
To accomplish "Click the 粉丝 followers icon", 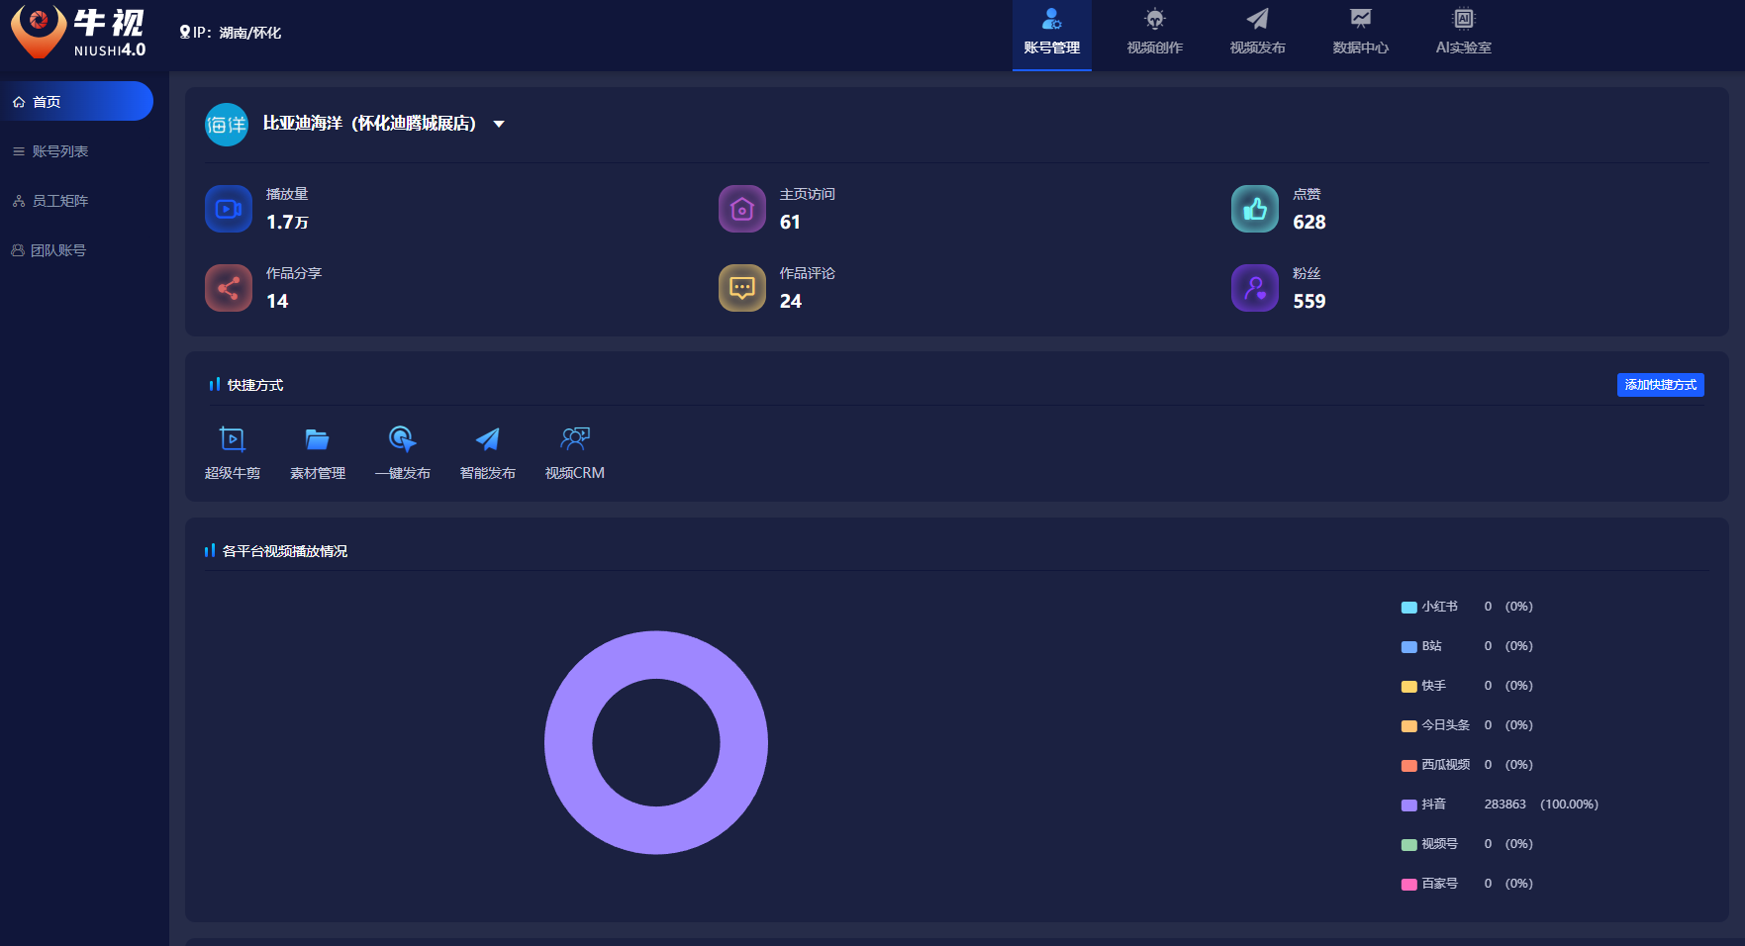I will [x=1254, y=288].
